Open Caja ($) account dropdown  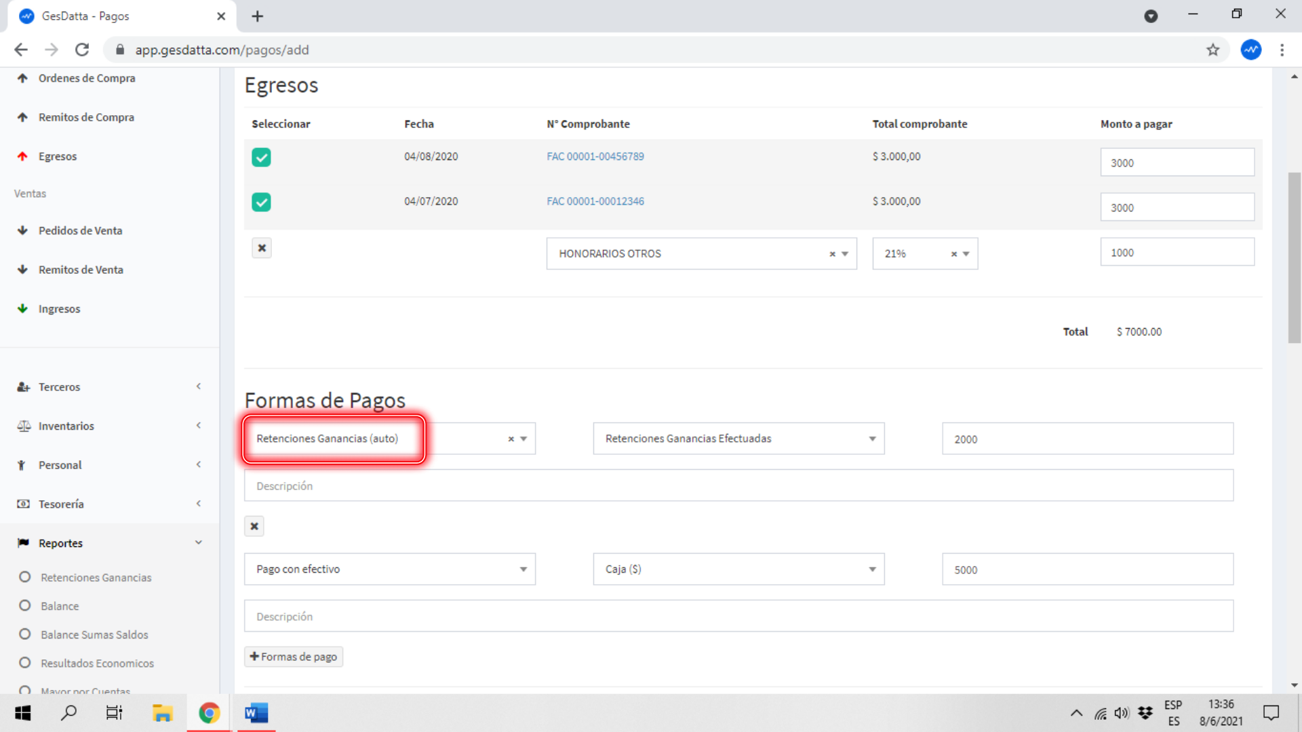738,569
